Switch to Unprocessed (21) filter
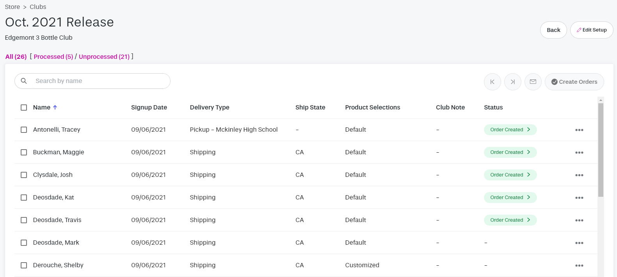 tap(104, 57)
